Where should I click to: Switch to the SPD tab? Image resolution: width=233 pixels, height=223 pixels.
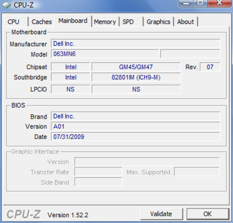pyautogui.click(x=131, y=22)
